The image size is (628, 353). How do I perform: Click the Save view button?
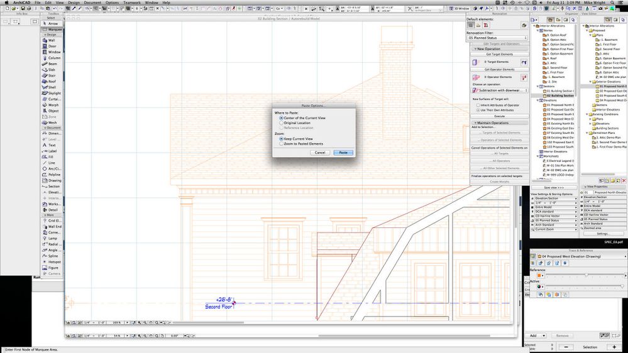(554, 188)
